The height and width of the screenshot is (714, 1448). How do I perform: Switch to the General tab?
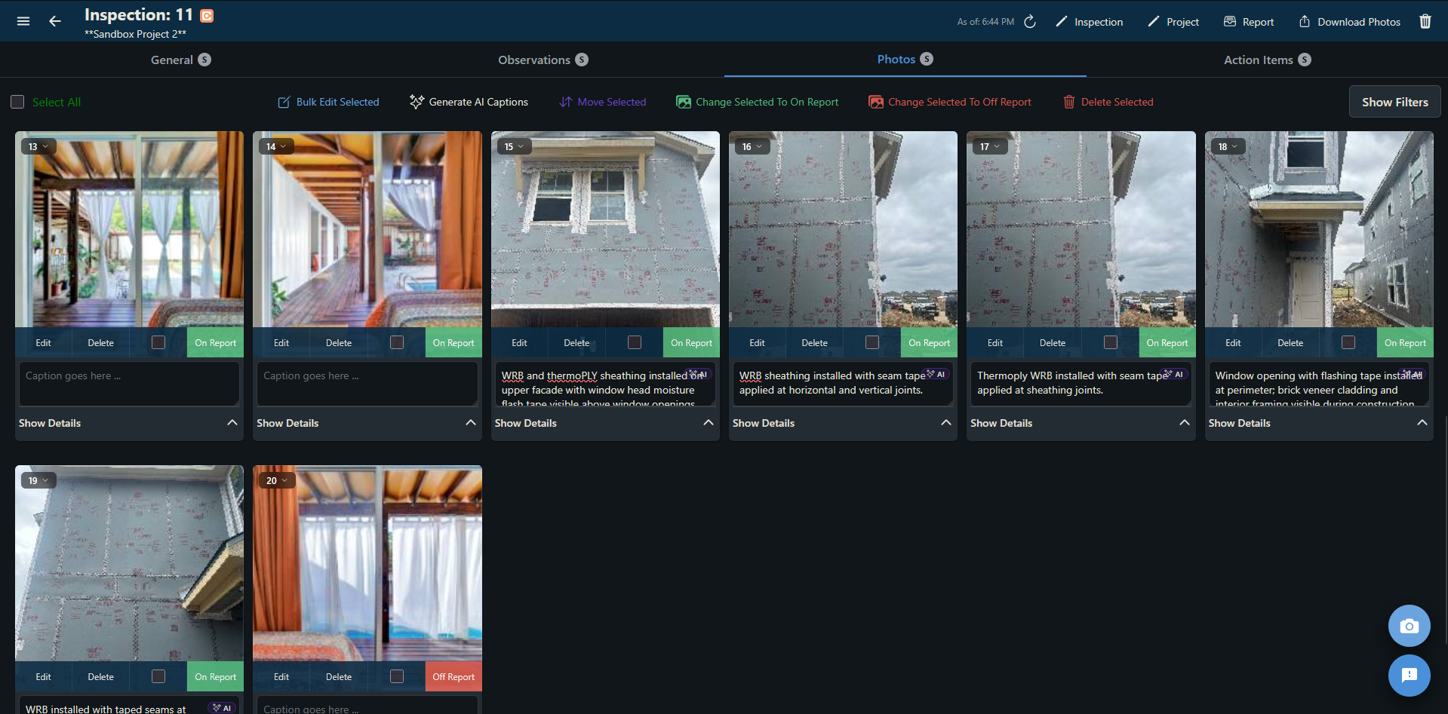pos(181,60)
